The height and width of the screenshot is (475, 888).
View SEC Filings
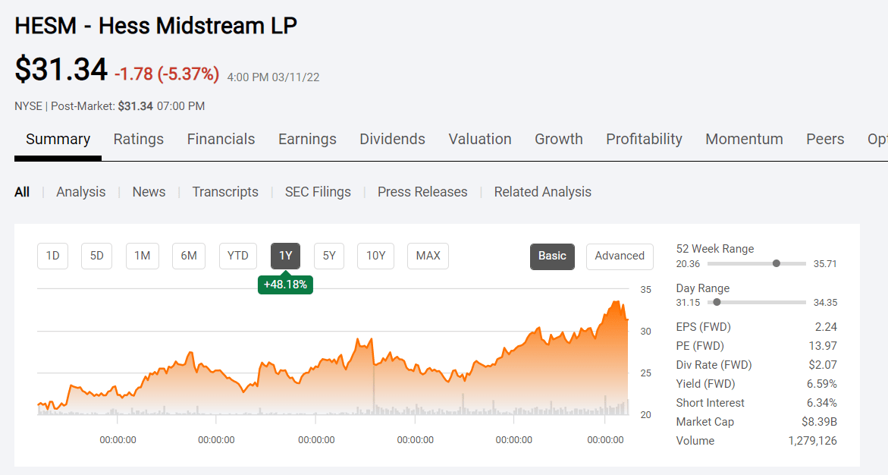coord(318,192)
